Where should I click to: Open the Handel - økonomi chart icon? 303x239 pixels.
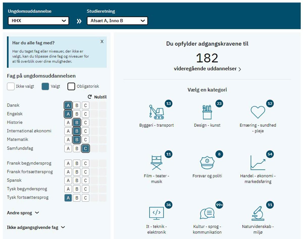258,163
